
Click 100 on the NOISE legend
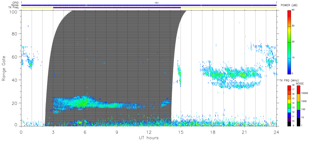(x=303, y=109)
